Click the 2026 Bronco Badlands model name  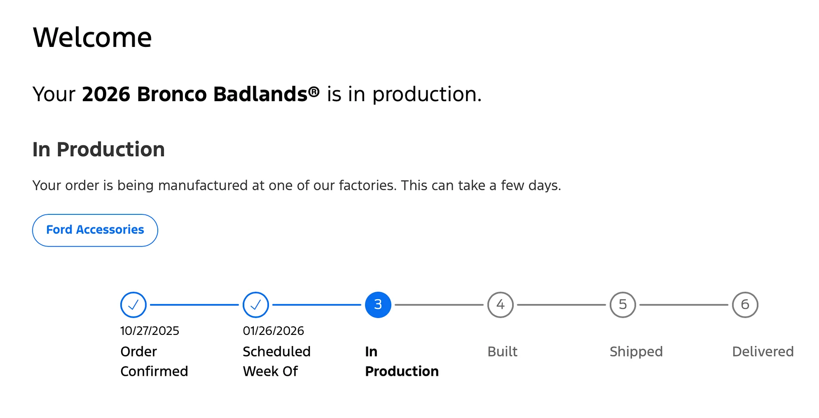pos(201,94)
